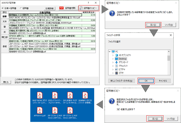Click はい in the first 証明書のコピー dialog

pos(153,25)
